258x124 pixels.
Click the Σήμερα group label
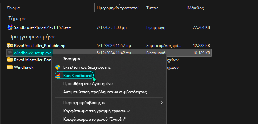coord(17,19)
